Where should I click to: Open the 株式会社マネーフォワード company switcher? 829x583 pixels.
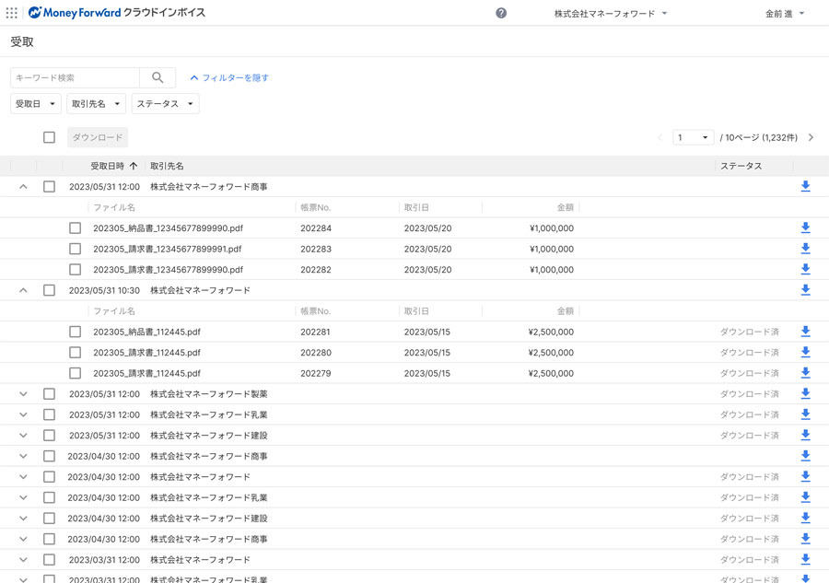611,13
